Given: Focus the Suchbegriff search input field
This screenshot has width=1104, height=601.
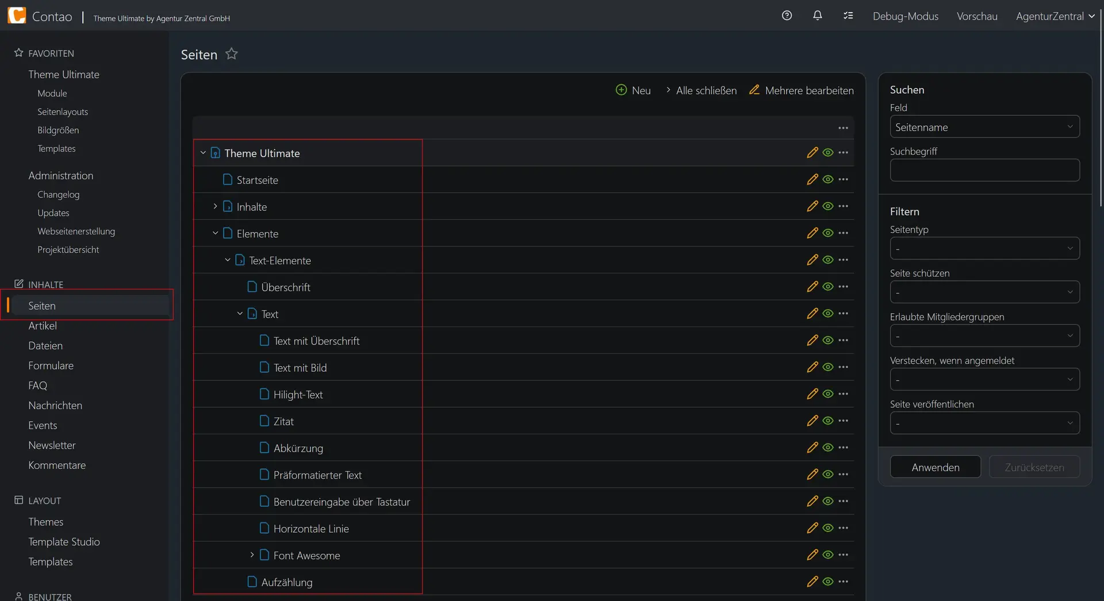Looking at the screenshot, I should [984, 170].
